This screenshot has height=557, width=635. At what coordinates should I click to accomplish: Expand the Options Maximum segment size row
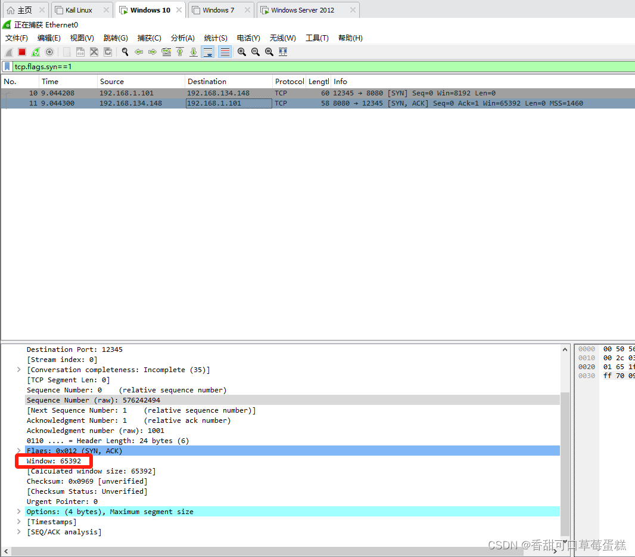tap(18, 511)
